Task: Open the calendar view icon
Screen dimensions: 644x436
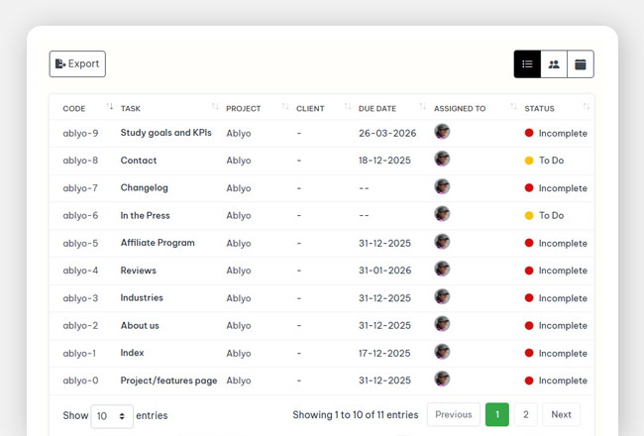Action: pyautogui.click(x=581, y=64)
